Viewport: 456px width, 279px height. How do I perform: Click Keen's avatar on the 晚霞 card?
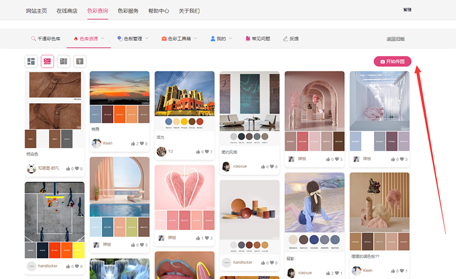[96, 143]
